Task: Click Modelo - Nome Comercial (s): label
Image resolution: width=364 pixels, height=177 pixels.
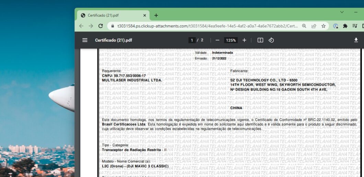Action: (126, 161)
